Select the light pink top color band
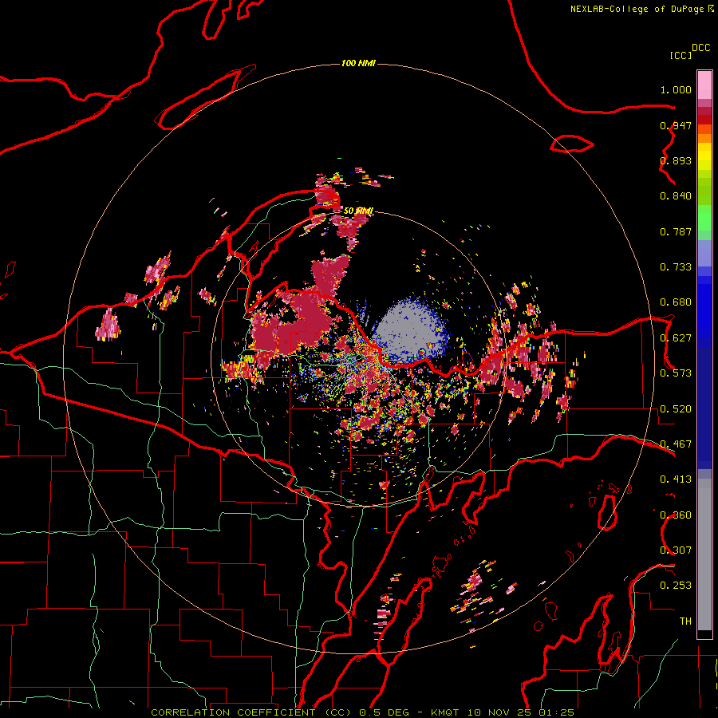Screen dimensions: 718x718 (704, 85)
